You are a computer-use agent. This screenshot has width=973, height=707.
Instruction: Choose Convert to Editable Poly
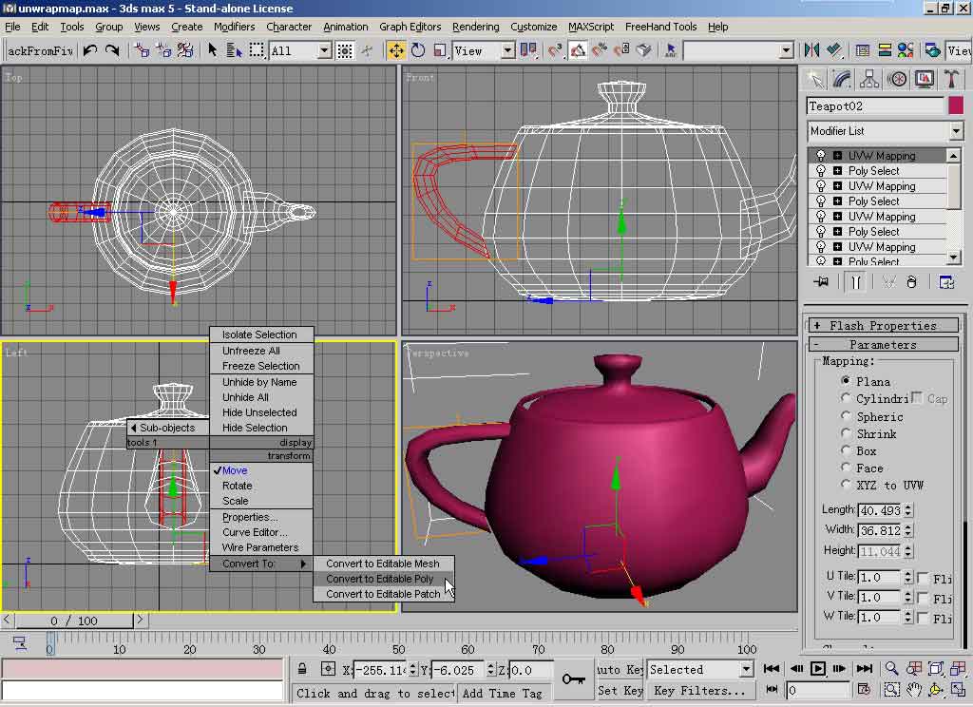[x=379, y=579]
